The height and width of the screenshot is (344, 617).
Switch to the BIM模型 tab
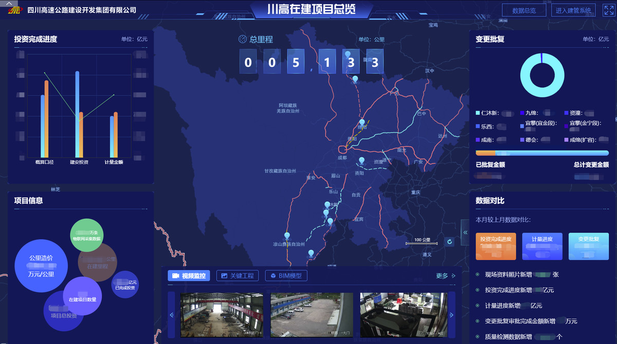[286, 276]
